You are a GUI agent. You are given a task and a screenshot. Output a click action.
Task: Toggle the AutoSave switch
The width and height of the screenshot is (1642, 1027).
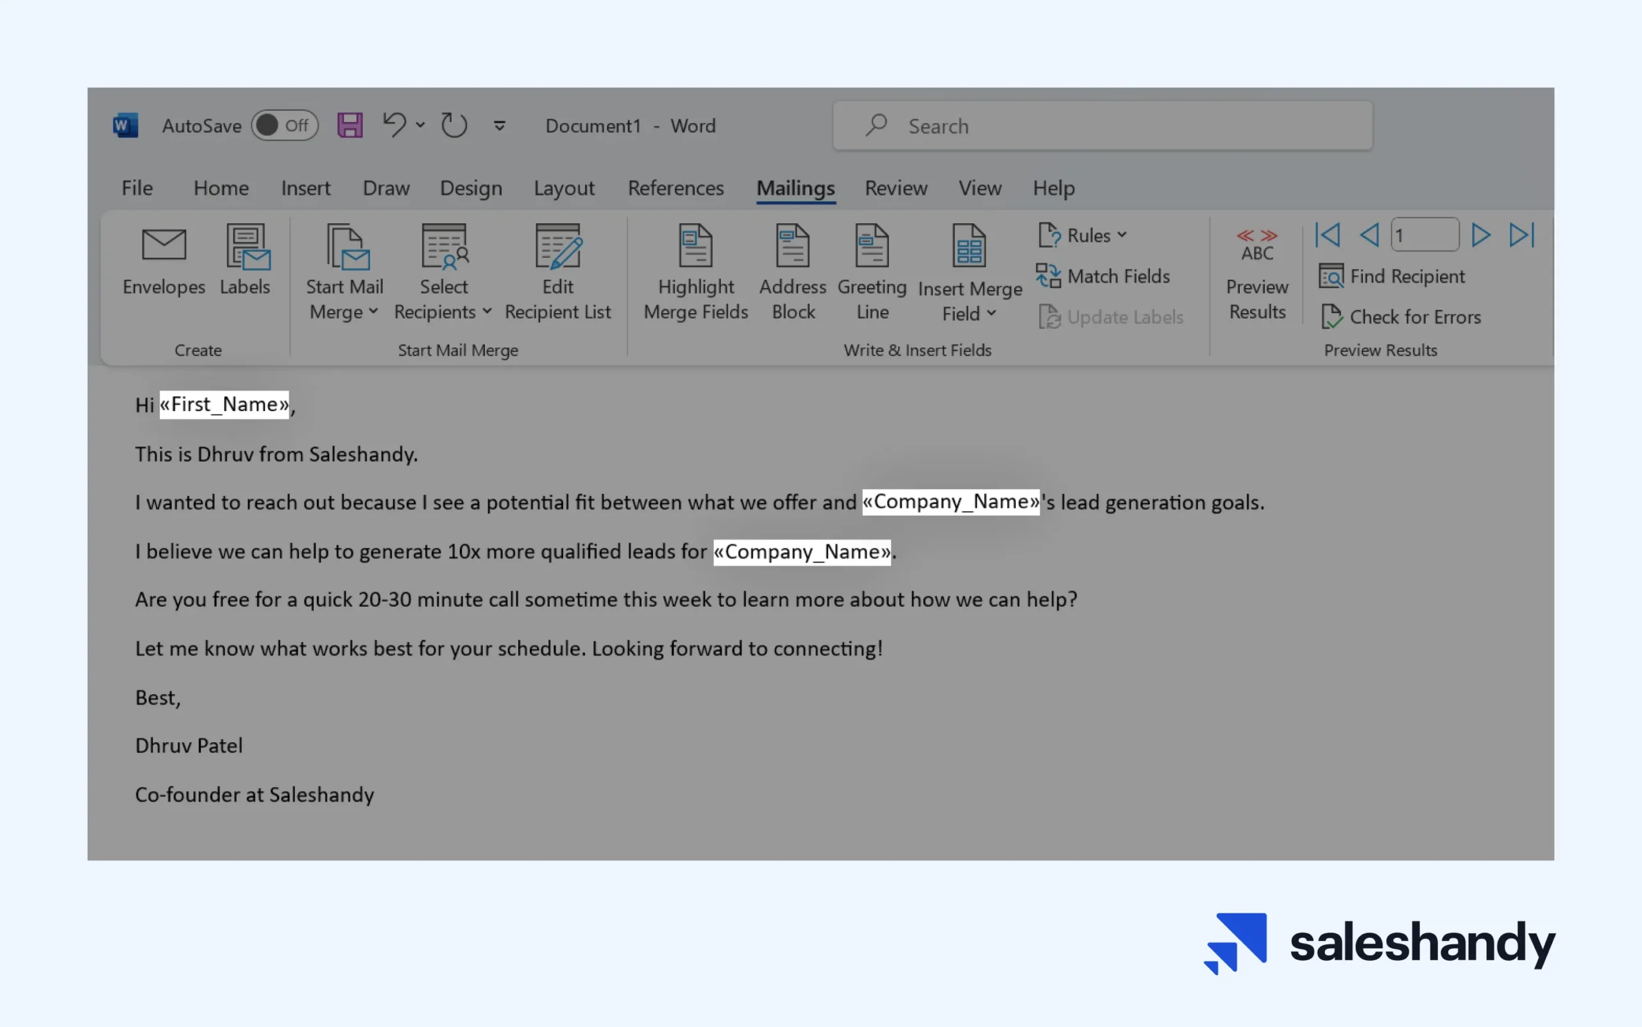tap(285, 126)
